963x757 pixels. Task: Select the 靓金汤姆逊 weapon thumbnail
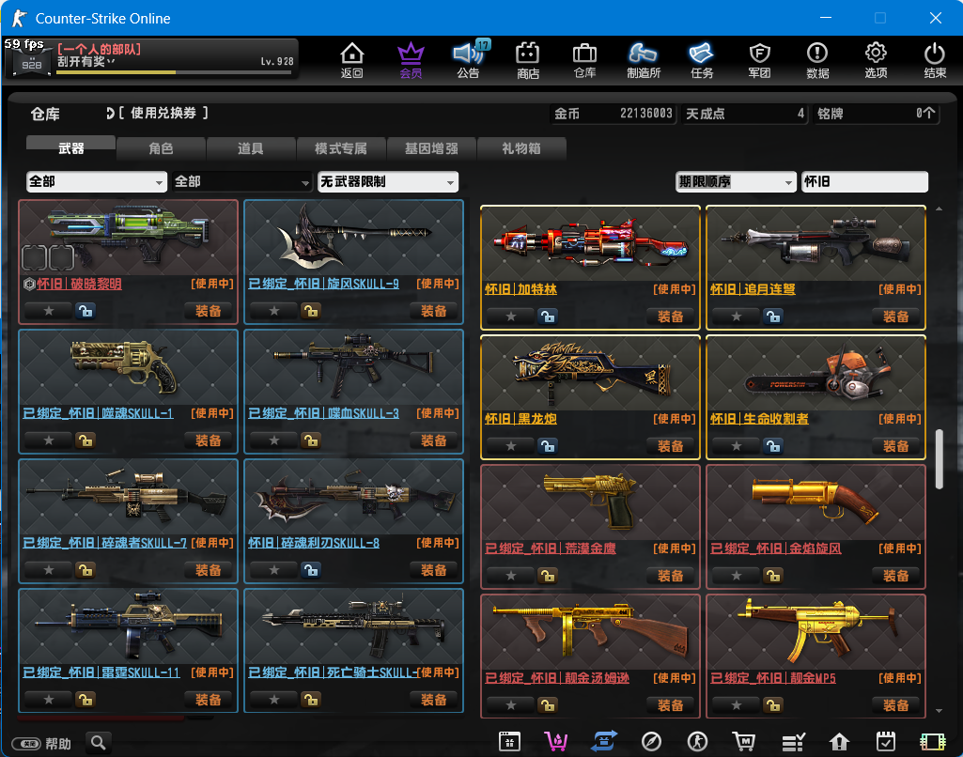pyautogui.click(x=590, y=632)
